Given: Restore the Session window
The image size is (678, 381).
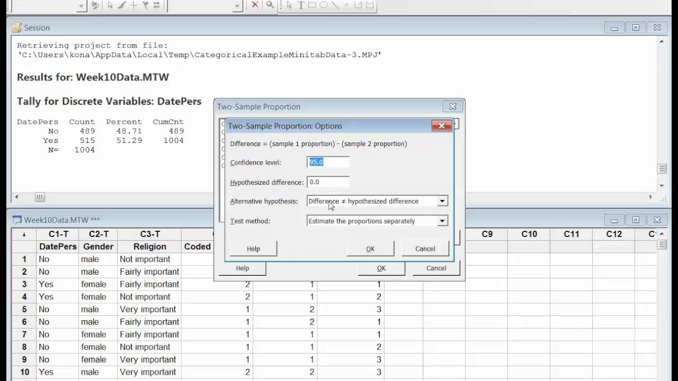Looking at the screenshot, I should [636, 28].
